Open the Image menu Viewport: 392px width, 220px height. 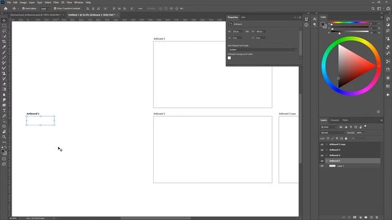(23, 2)
